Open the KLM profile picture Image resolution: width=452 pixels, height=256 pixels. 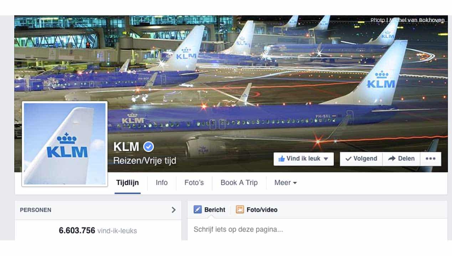coord(65,144)
